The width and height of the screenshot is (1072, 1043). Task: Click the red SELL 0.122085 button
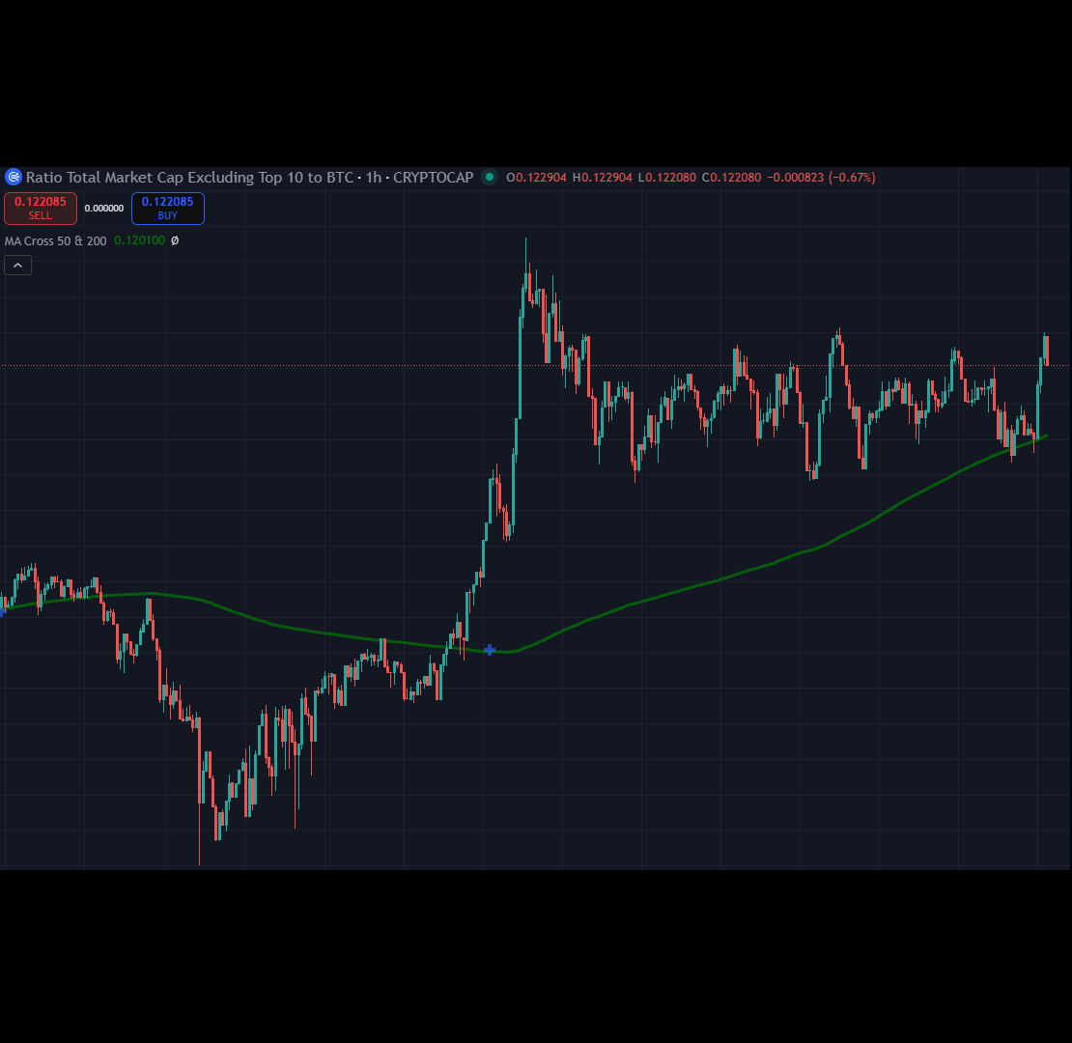pyautogui.click(x=41, y=209)
